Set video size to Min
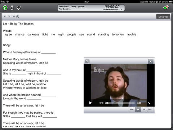Screen dimensions: 173x130 tap(132, 109)
